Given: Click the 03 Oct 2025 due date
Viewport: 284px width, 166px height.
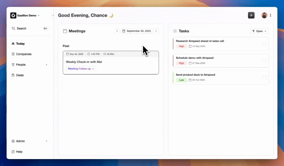Looking at the screenshot, I should pyautogui.click(x=197, y=80).
